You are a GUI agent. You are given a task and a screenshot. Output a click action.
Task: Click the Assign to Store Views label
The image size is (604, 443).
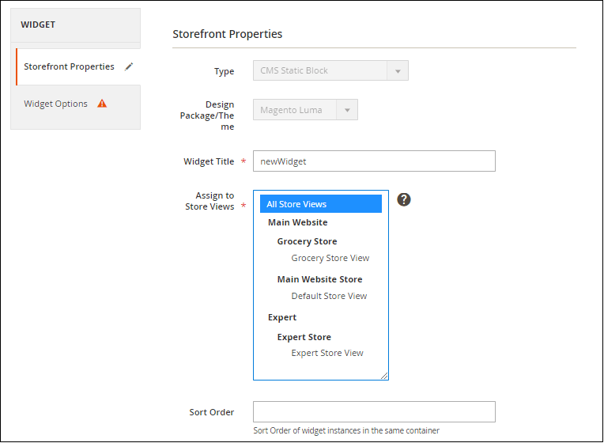click(x=210, y=201)
